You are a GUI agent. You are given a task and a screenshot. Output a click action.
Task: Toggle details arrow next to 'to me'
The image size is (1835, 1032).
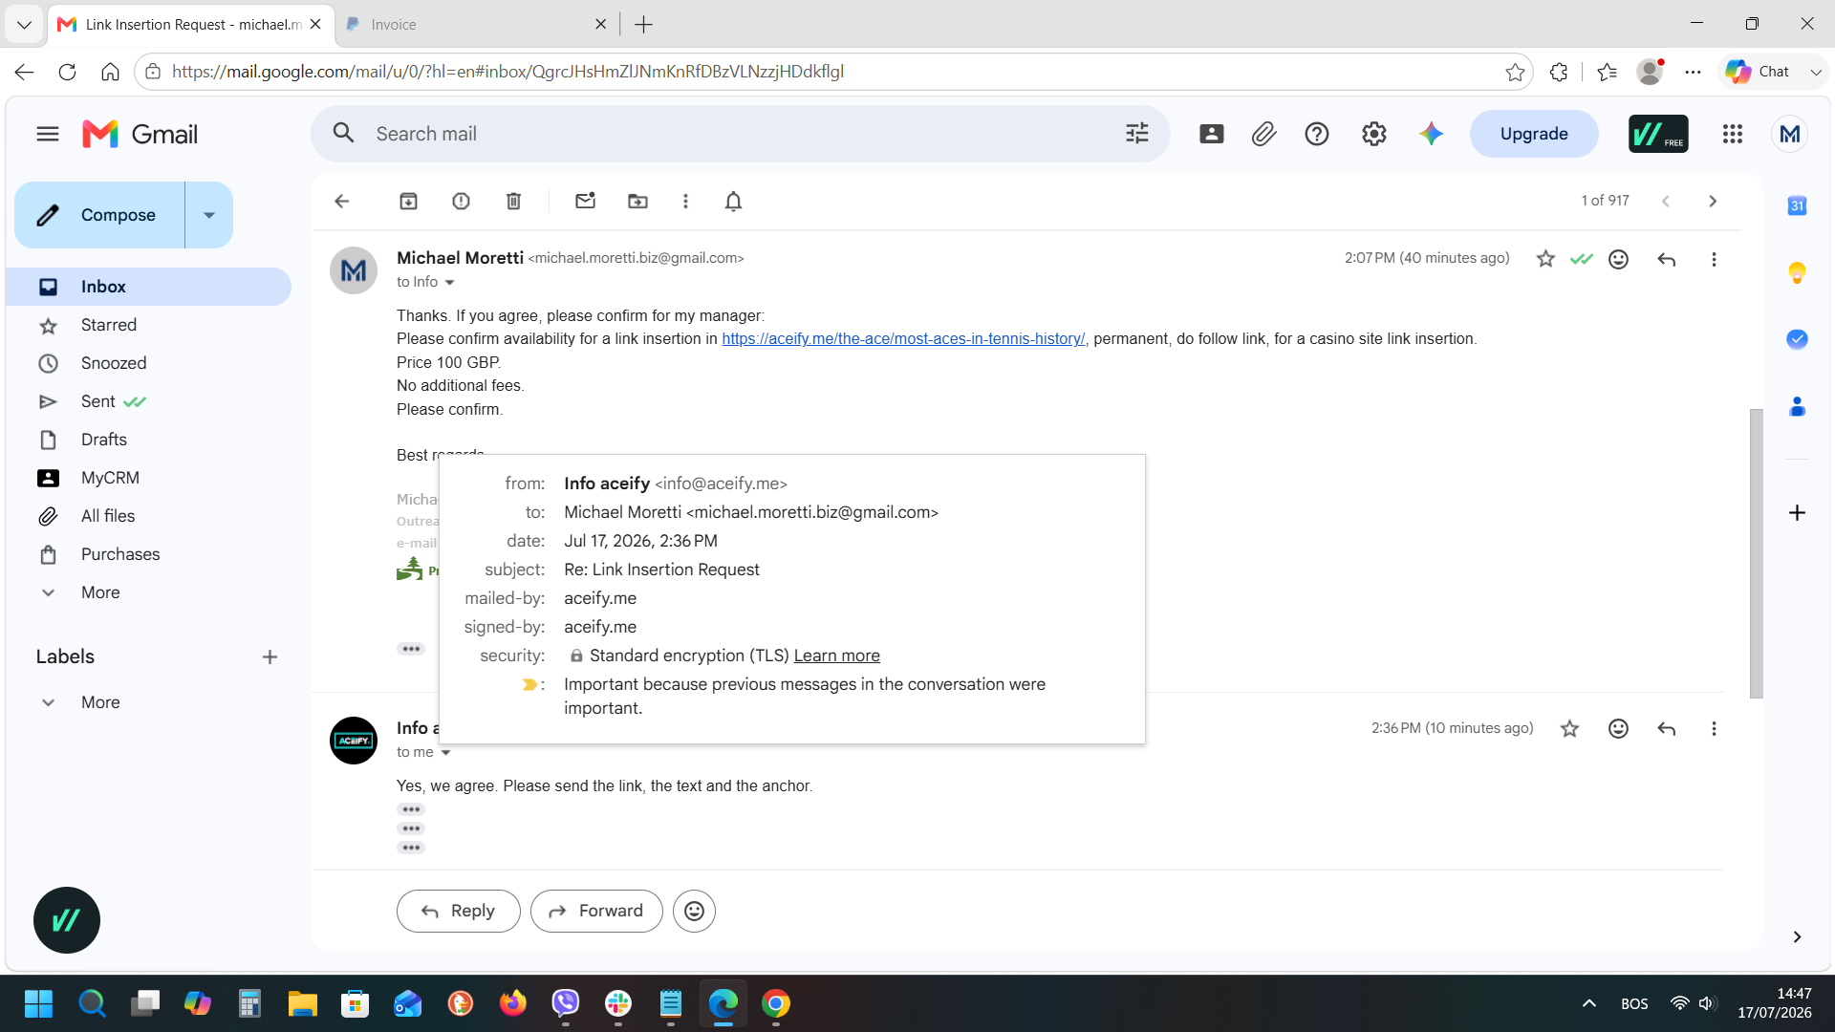tap(445, 752)
